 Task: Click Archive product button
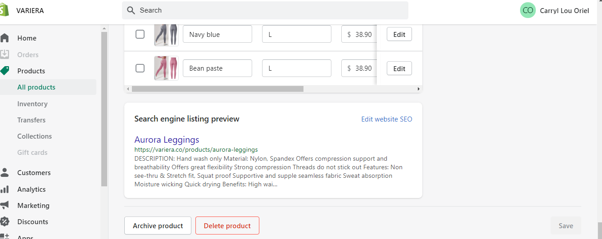point(158,225)
